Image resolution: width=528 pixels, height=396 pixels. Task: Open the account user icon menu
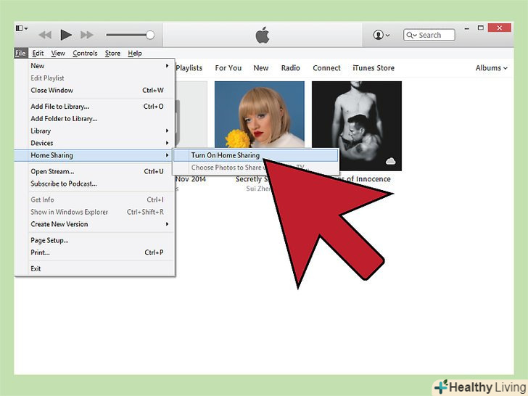(x=381, y=35)
